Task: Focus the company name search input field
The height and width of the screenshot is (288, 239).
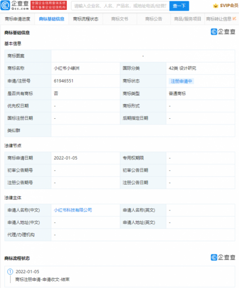Action: click(120, 6)
